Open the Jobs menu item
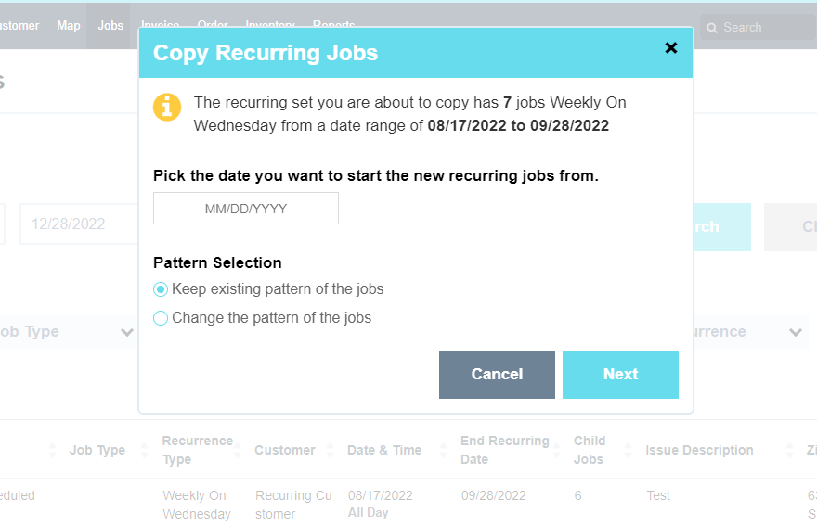This screenshot has width=817, height=525. [x=110, y=26]
